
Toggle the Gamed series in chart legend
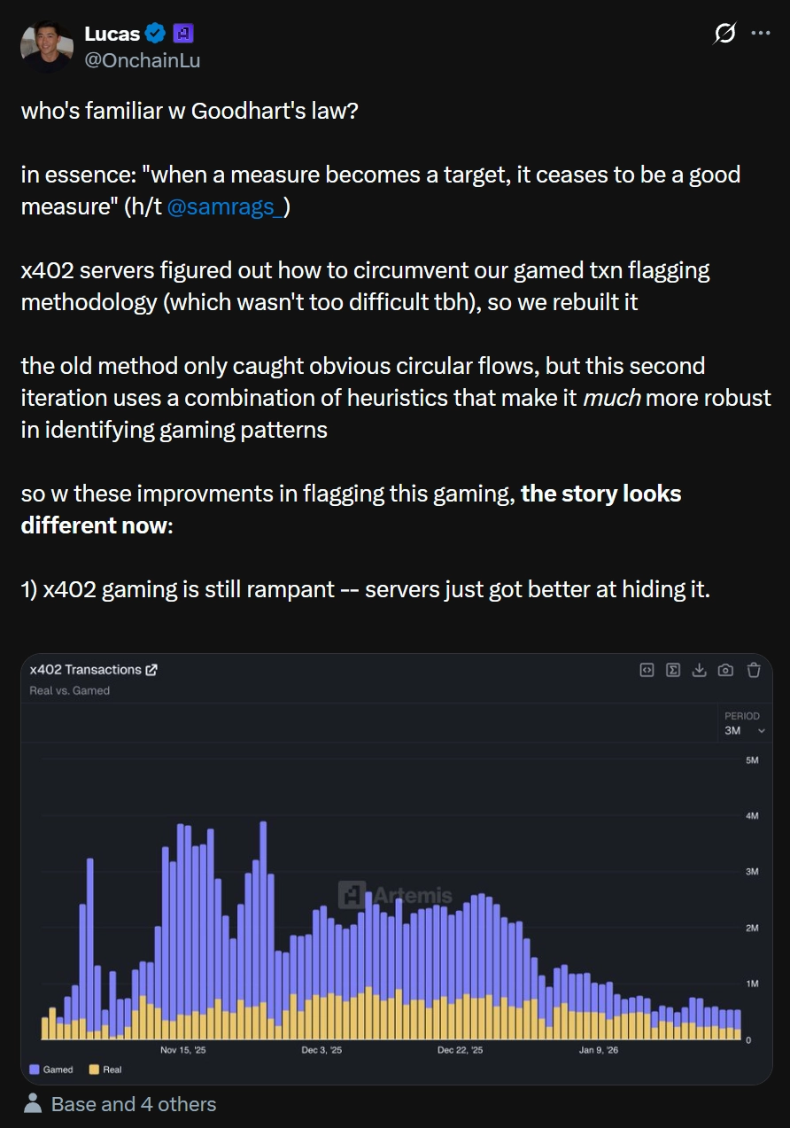click(x=51, y=1070)
